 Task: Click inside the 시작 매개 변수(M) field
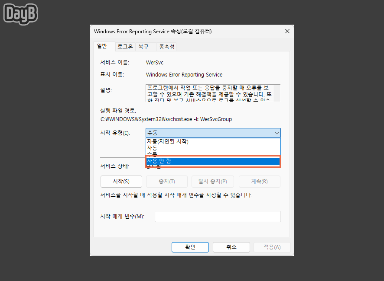[x=218, y=216]
